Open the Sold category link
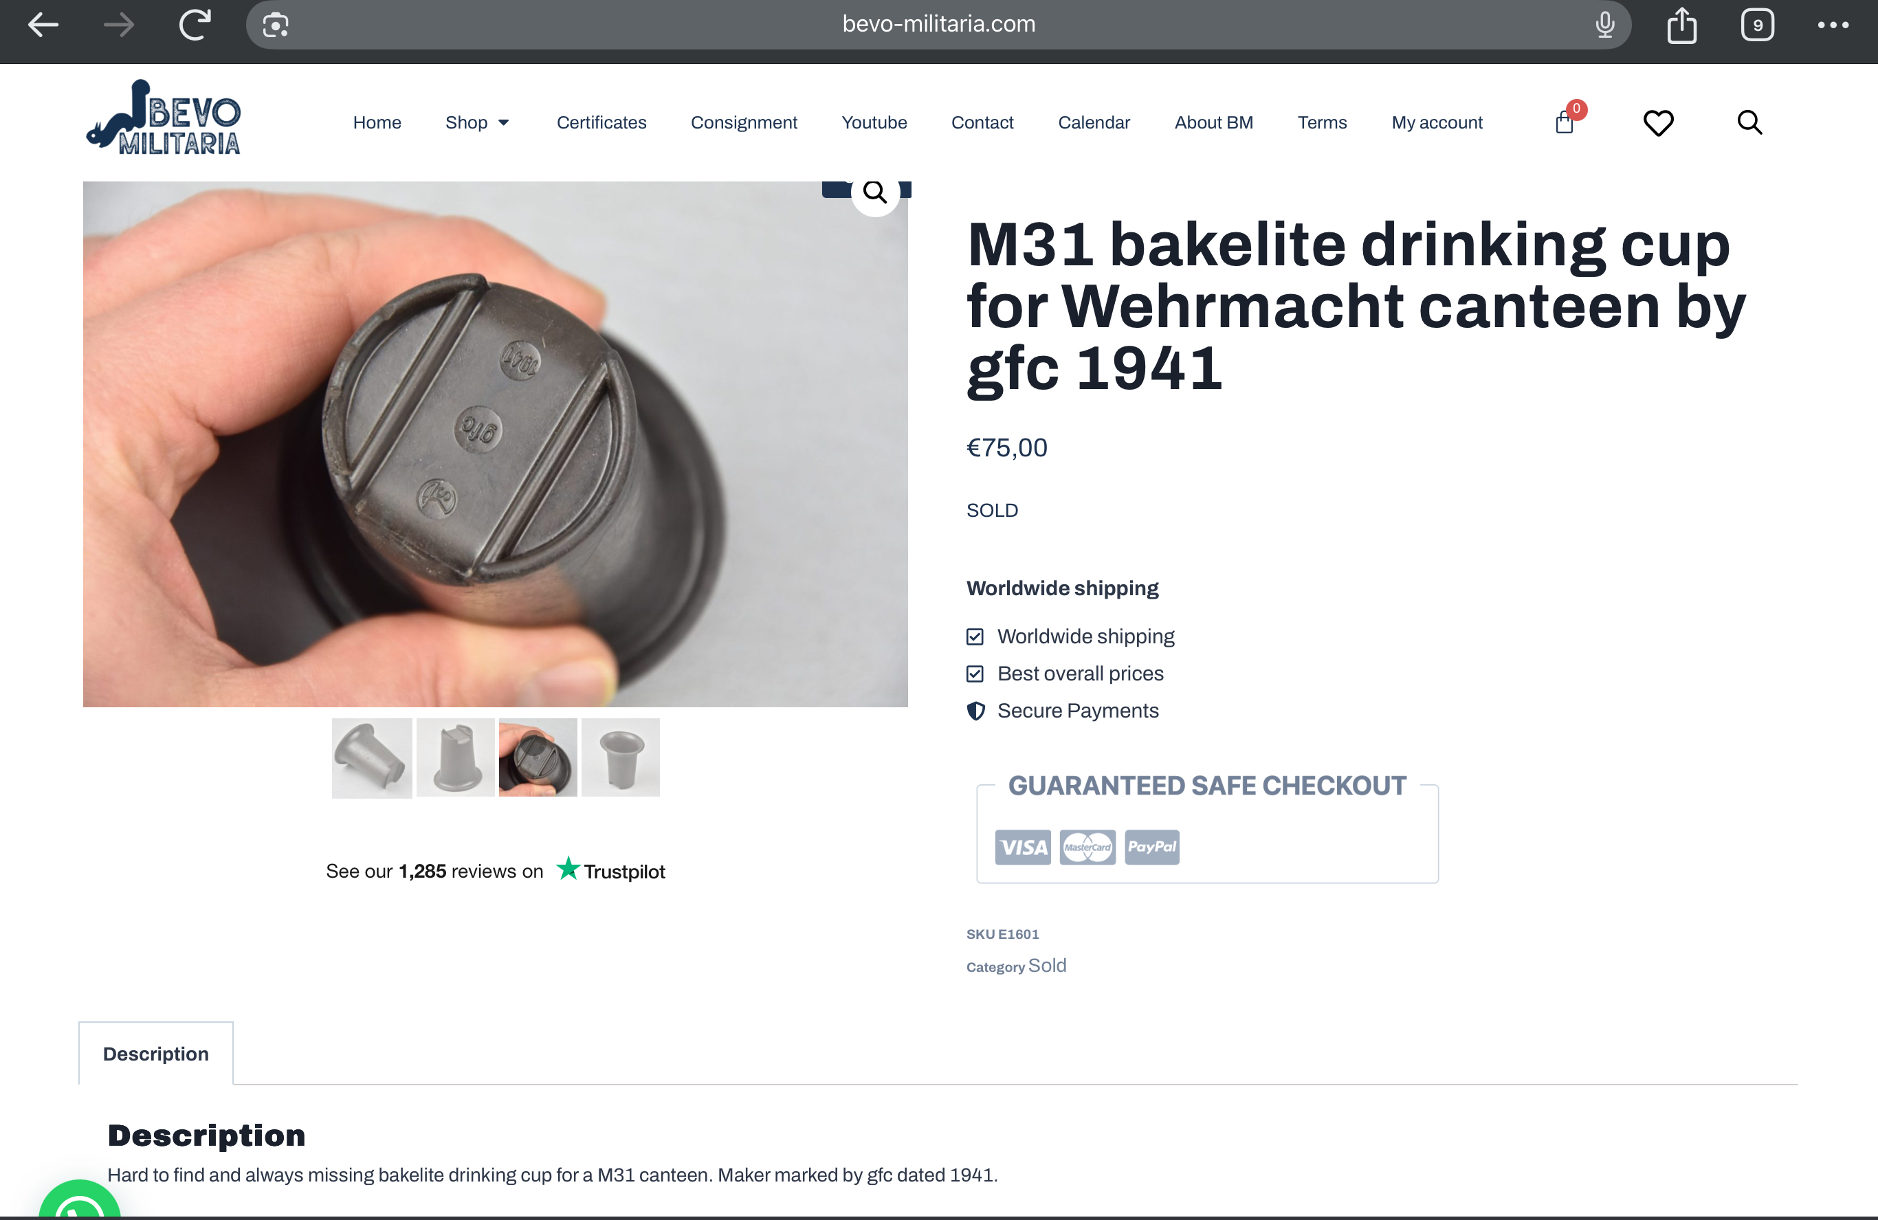This screenshot has height=1220, width=1878. [x=1046, y=965]
